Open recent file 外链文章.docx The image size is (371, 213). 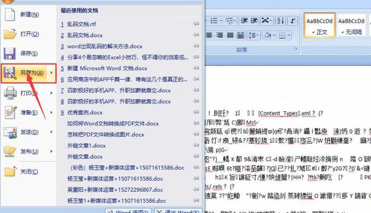pyautogui.click(x=85, y=157)
